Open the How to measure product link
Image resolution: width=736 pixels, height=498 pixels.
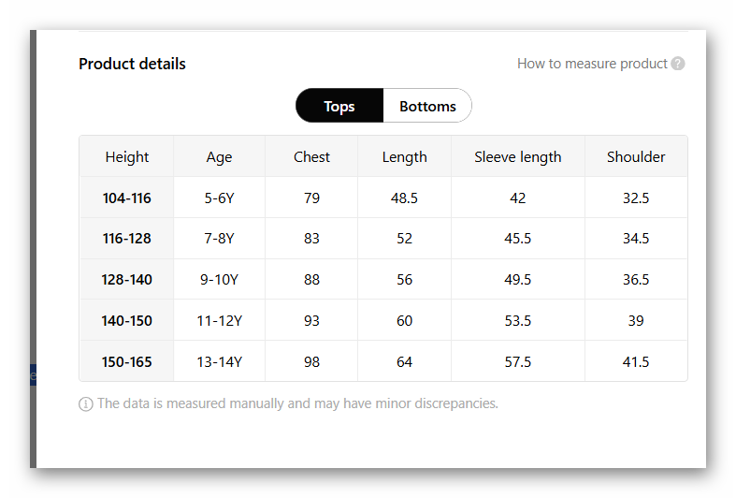pyautogui.click(x=592, y=64)
